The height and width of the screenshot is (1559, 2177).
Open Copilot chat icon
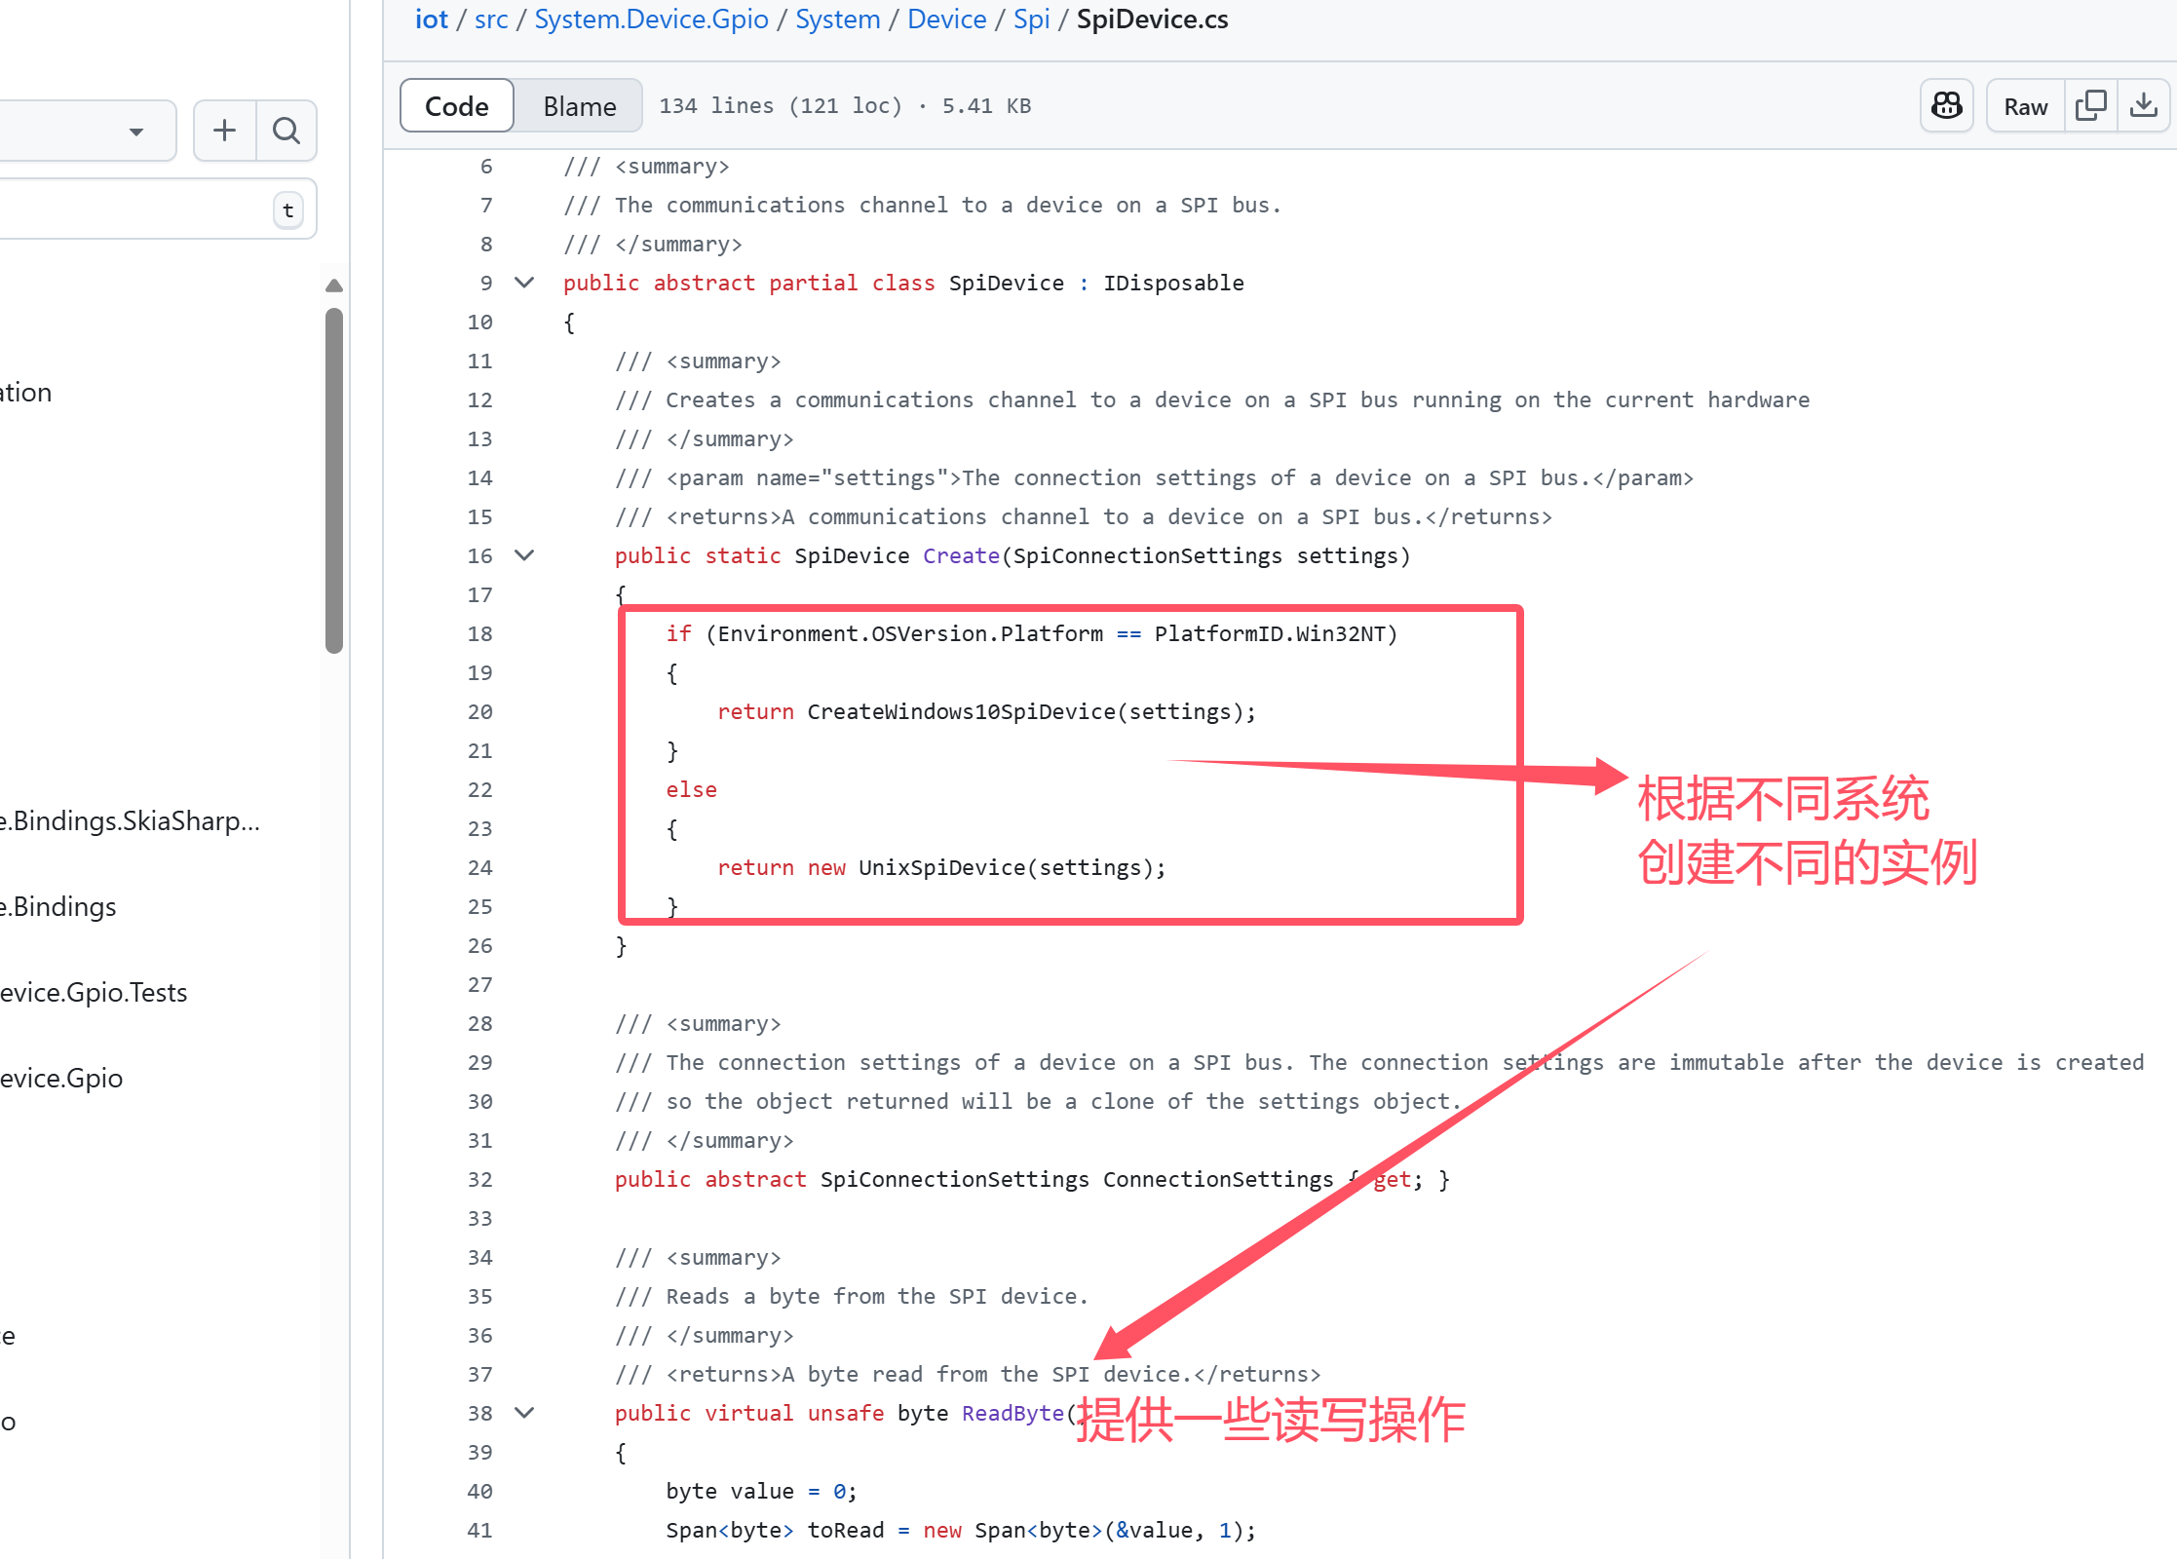coord(1946,106)
